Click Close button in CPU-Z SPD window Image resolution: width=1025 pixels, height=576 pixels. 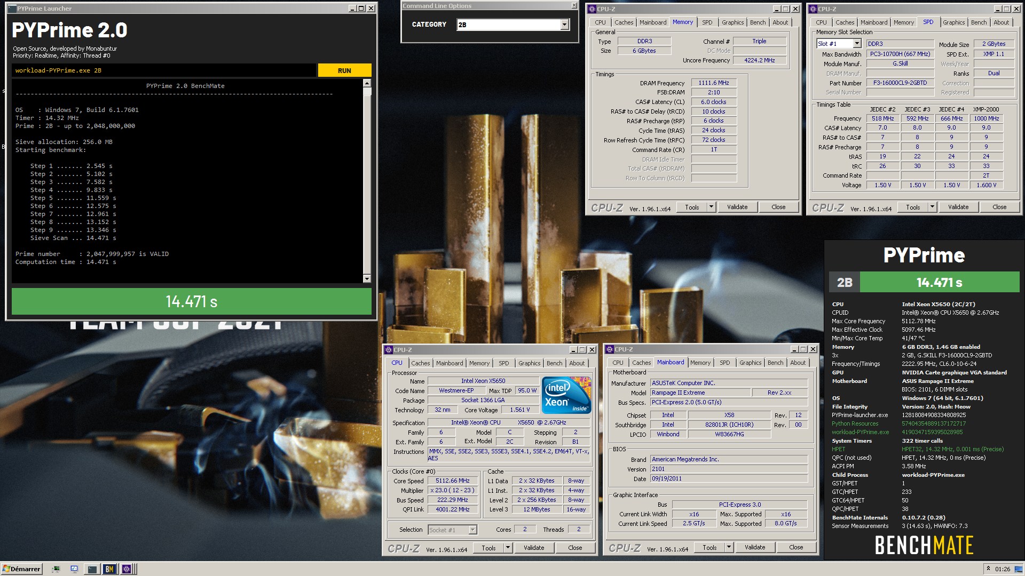pyautogui.click(x=999, y=207)
